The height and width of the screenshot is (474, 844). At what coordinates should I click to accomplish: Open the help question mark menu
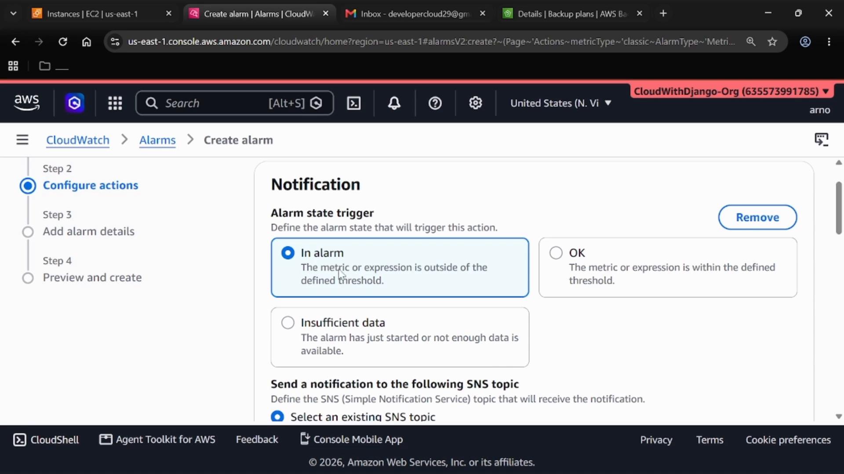pos(435,103)
